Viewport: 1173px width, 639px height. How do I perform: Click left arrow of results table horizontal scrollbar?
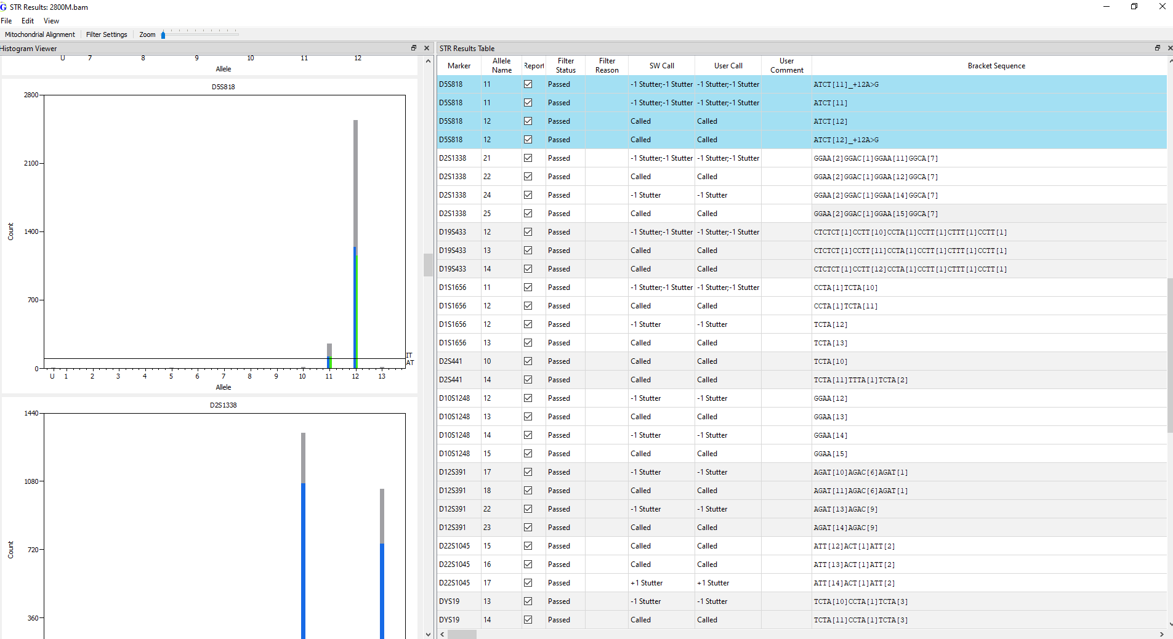point(442,634)
